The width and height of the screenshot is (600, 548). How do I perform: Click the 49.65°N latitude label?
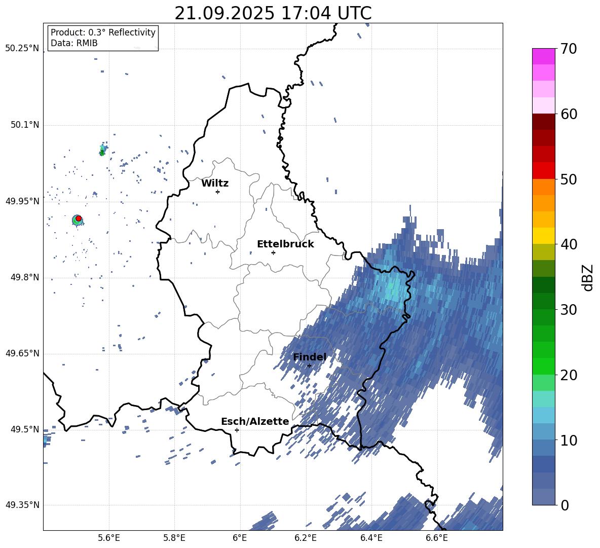pyautogui.click(x=22, y=353)
